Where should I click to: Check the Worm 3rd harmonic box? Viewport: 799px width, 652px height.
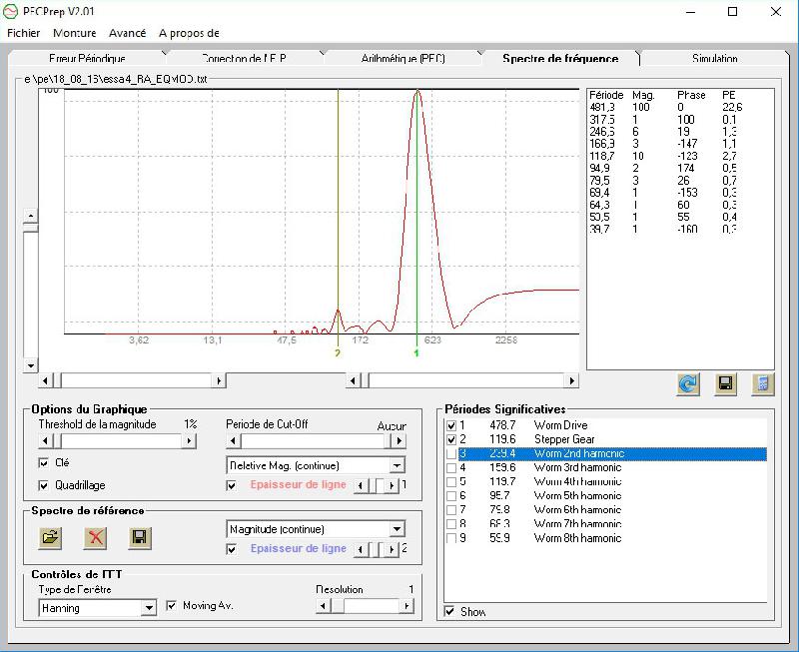pos(451,467)
